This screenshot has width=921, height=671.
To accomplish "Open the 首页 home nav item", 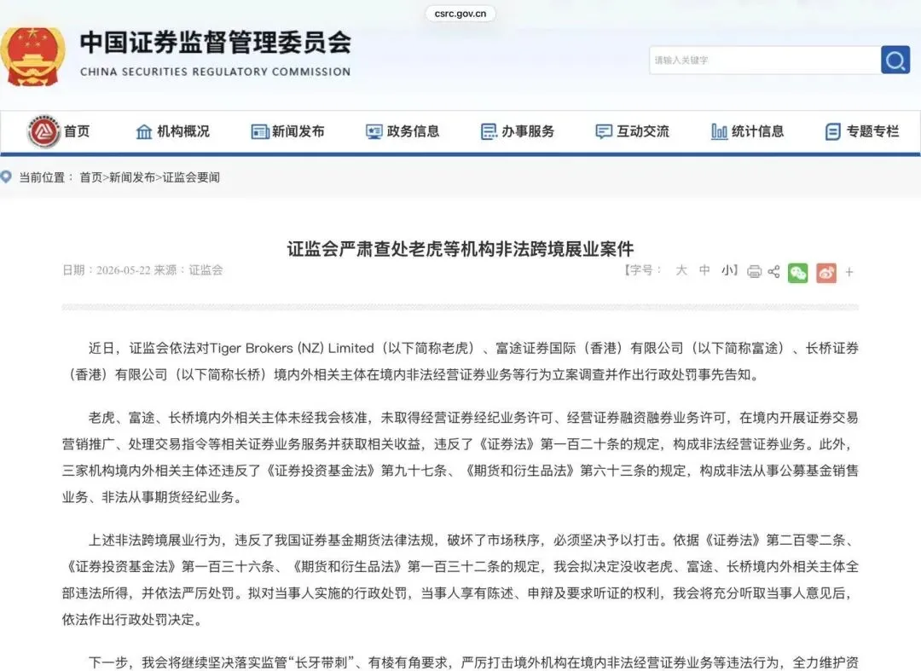I will (59, 131).
